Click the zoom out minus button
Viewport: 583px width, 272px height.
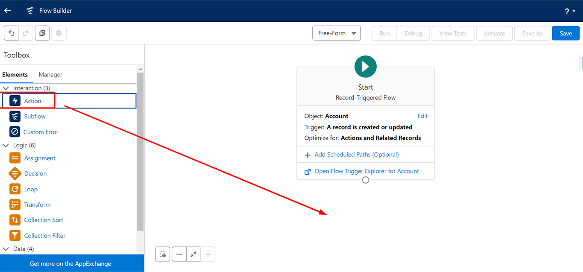[179, 254]
